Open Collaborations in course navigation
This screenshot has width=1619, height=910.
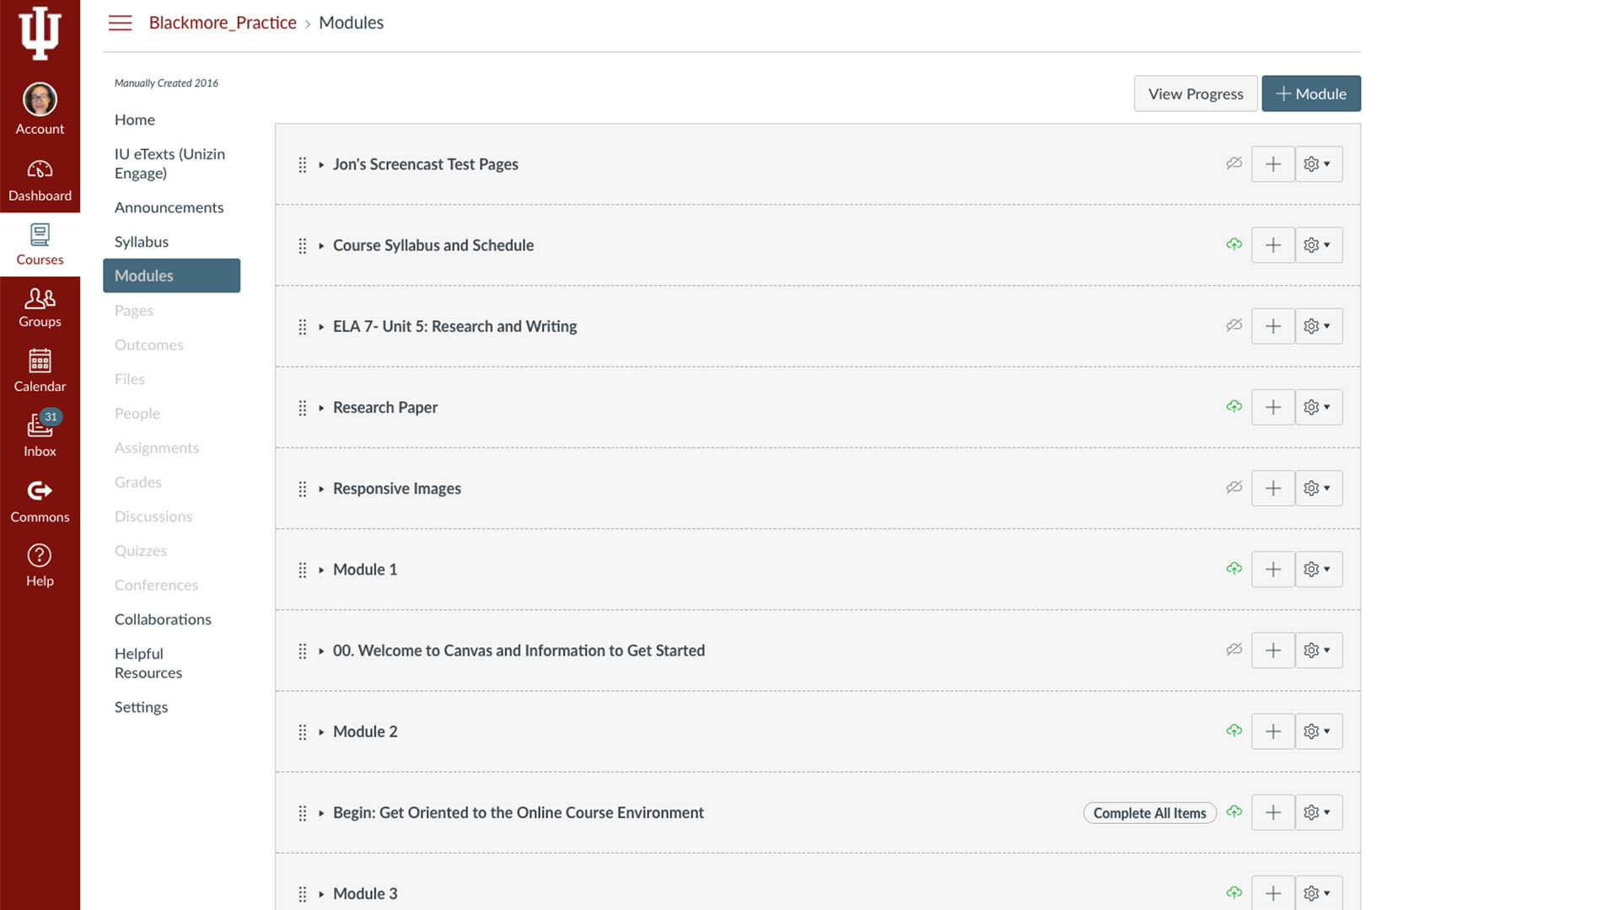[x=163, y=619]
